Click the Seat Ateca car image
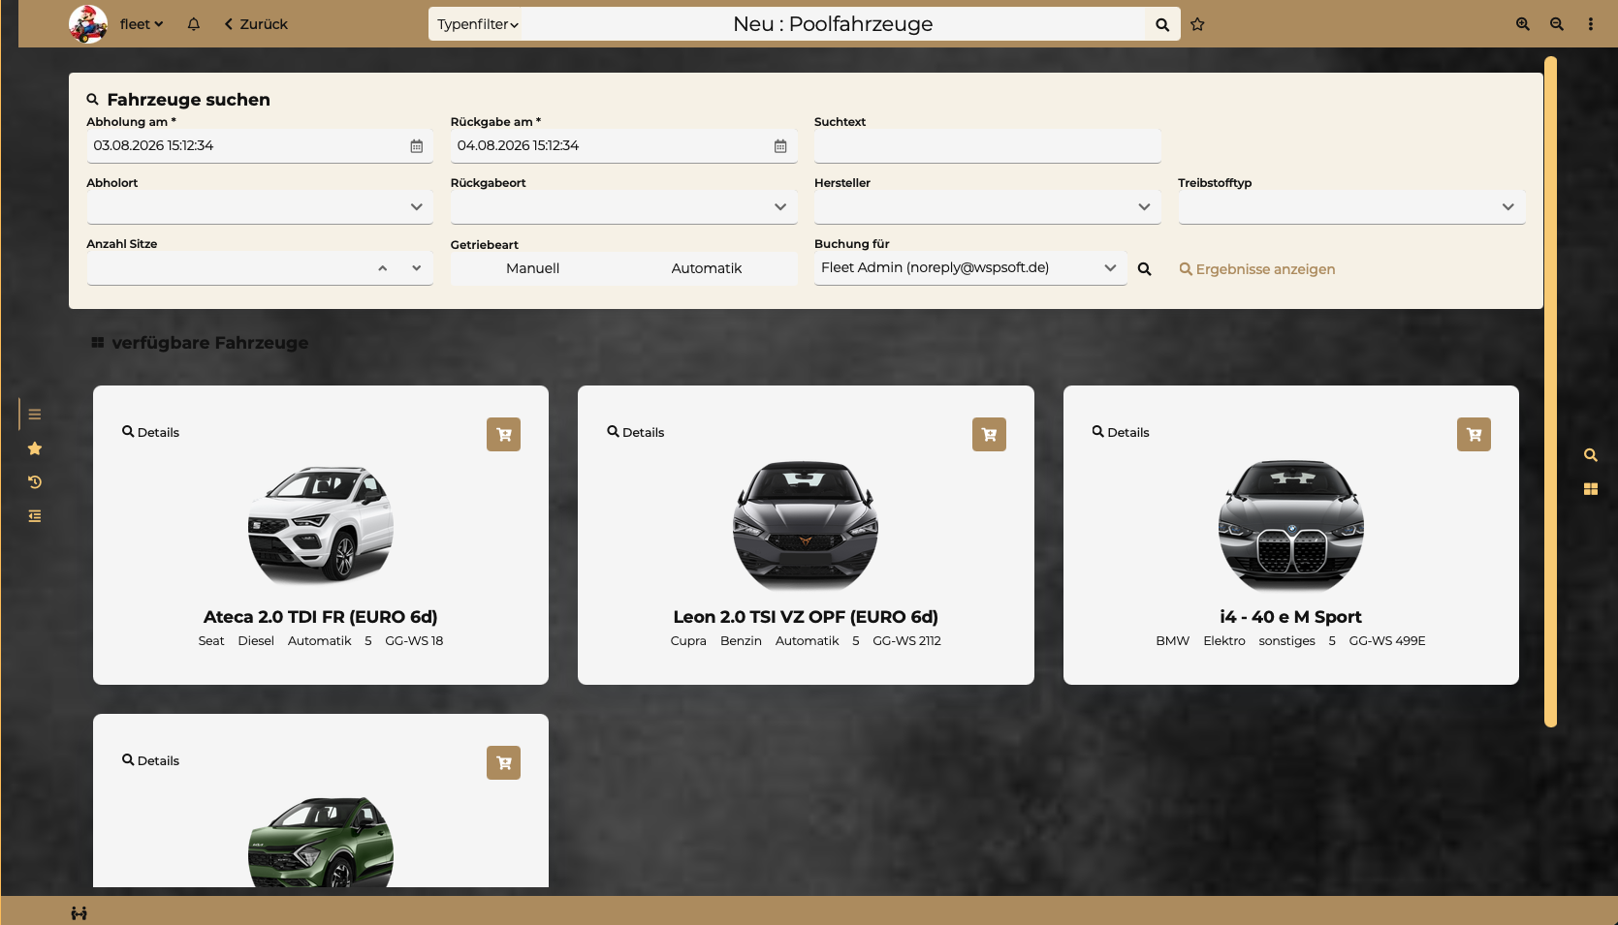Image resolution: width=1618 pixels, height=925 pixels. click(x=321, y=525)
